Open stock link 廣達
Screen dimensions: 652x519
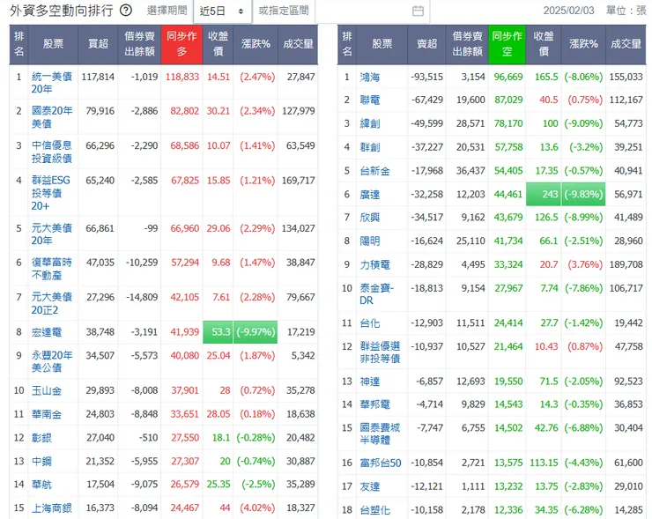(x=370, y=195)
